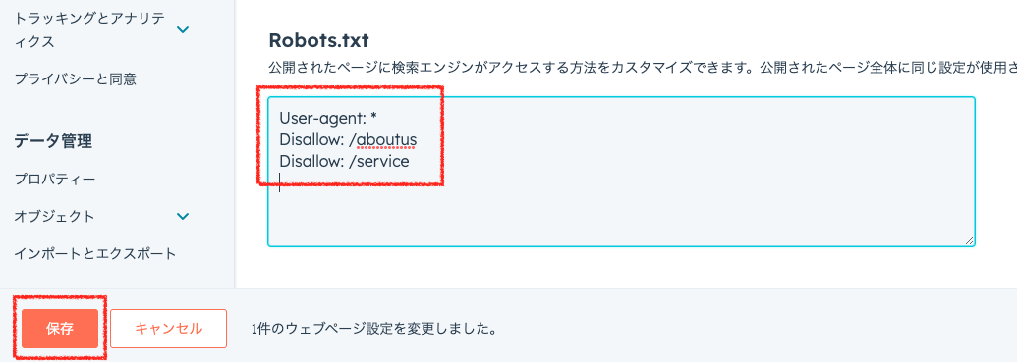The height and width of the screenshot is (362, 1017).
Task: Click the asterisk in the User-agent line
Action: tap(373, 119)
